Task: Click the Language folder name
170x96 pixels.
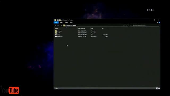Action: click(59, 31)
